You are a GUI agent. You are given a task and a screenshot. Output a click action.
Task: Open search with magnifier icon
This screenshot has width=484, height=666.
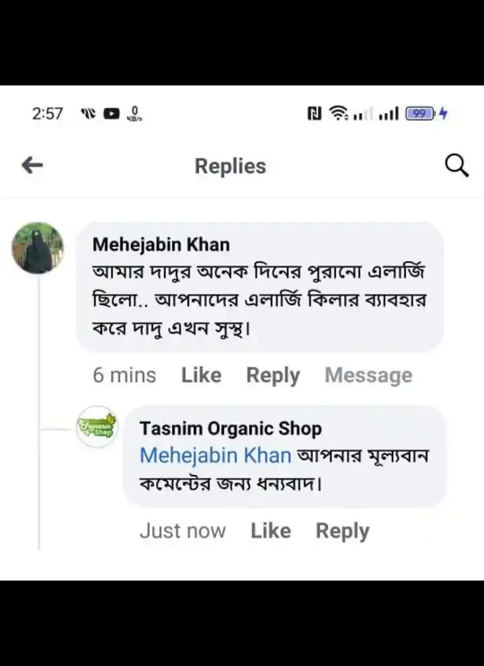point(456,165)
